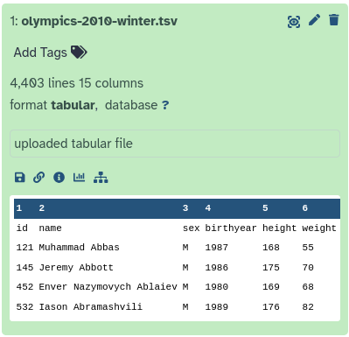Screen dimensions: 349x337
Task: Click weight value 68
Action: point(308,287)
